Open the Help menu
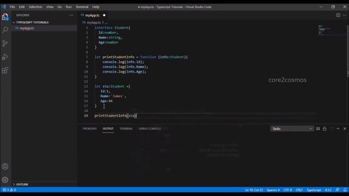349x196 pixels. [96, 7]
